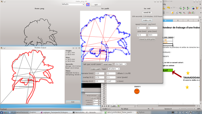Image resolution: width=202 pixels, height=114 pixels.
Task: Click the send it! button
Action: click(x=147, y=12)
